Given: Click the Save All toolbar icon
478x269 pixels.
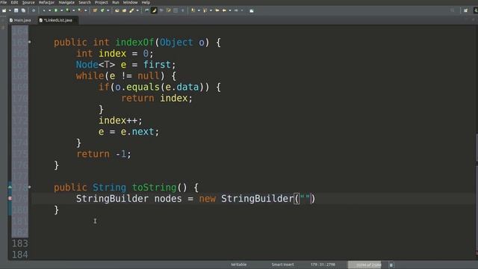Looking at the screenshot, I should tap(23, 10).
